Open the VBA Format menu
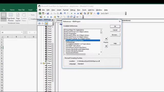The height and width of the screenshot is (92, 164). coord(66,10)
